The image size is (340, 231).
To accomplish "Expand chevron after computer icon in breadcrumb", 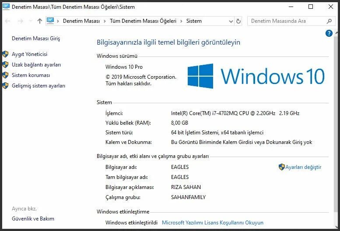I will tap(58, 21).
